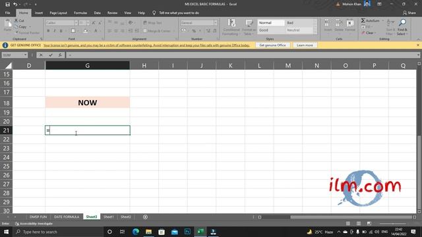Click the license warning message link

(146, 45)
